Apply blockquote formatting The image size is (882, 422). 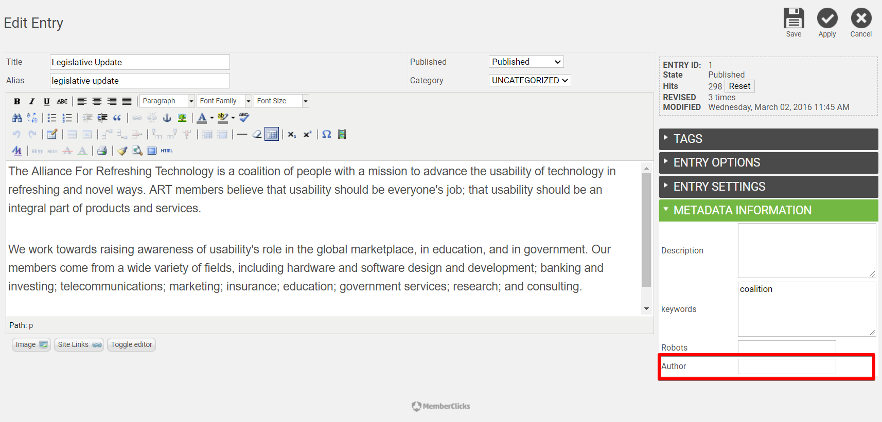point(117,118)
